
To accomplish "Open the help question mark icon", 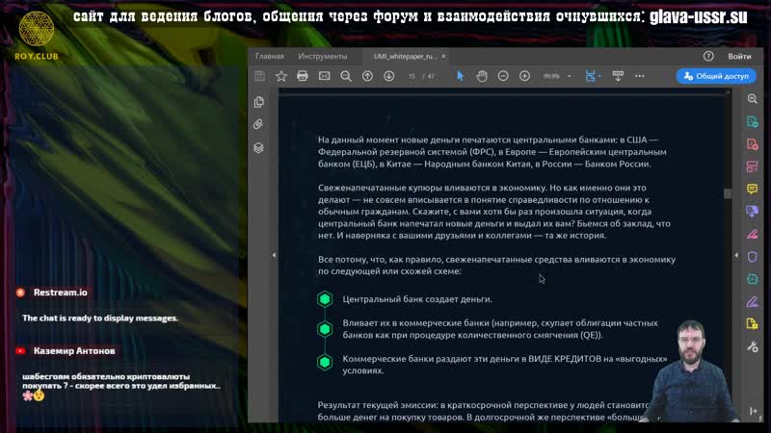I will 708,57.
